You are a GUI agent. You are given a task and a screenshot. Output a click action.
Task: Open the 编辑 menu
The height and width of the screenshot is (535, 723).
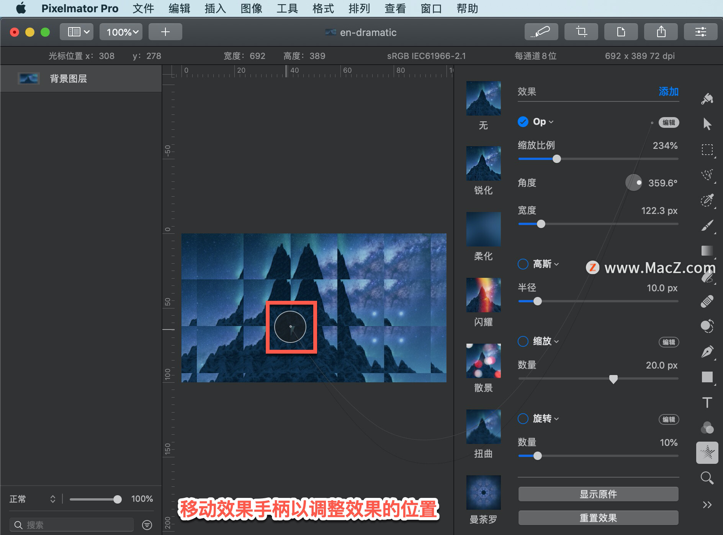coord(179,8)
